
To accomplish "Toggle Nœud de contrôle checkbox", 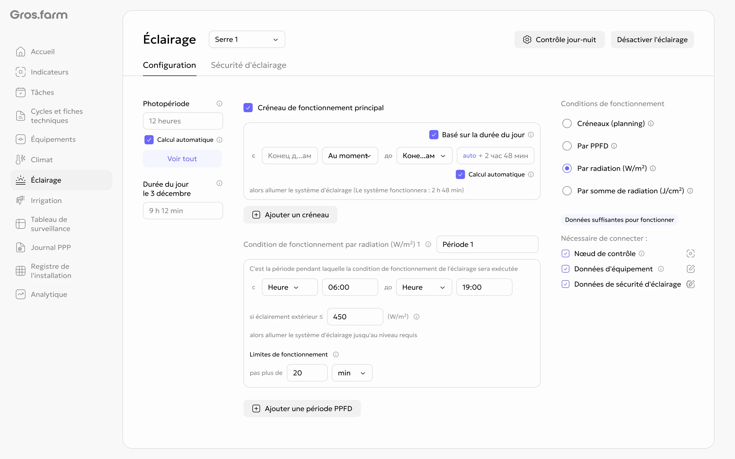I will point(565,253).
